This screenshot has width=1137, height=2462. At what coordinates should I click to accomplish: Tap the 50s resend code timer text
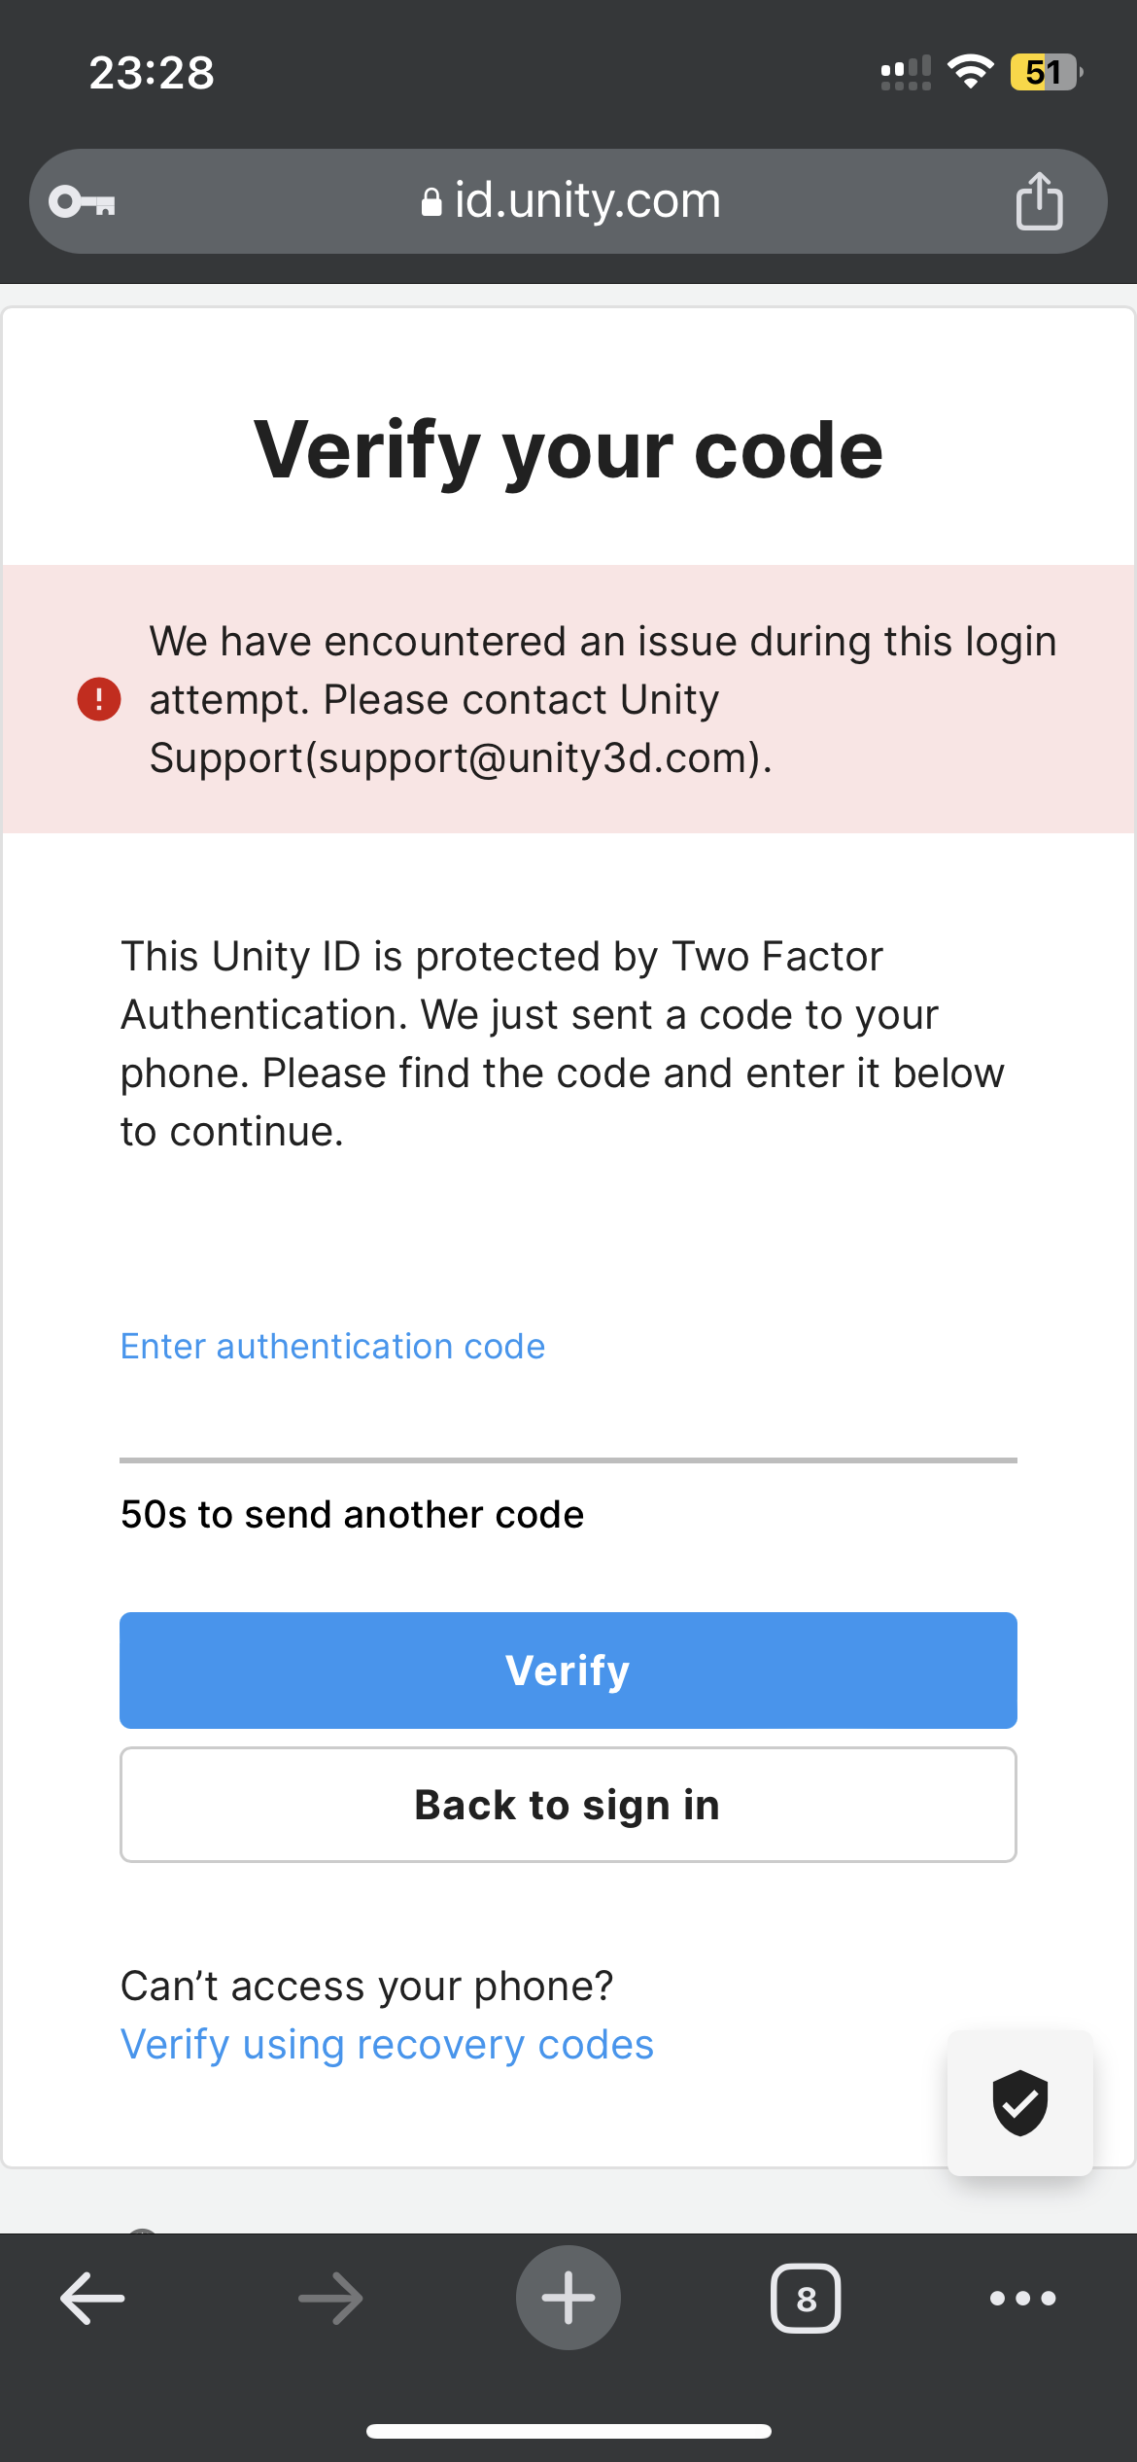click(352, 1514)
